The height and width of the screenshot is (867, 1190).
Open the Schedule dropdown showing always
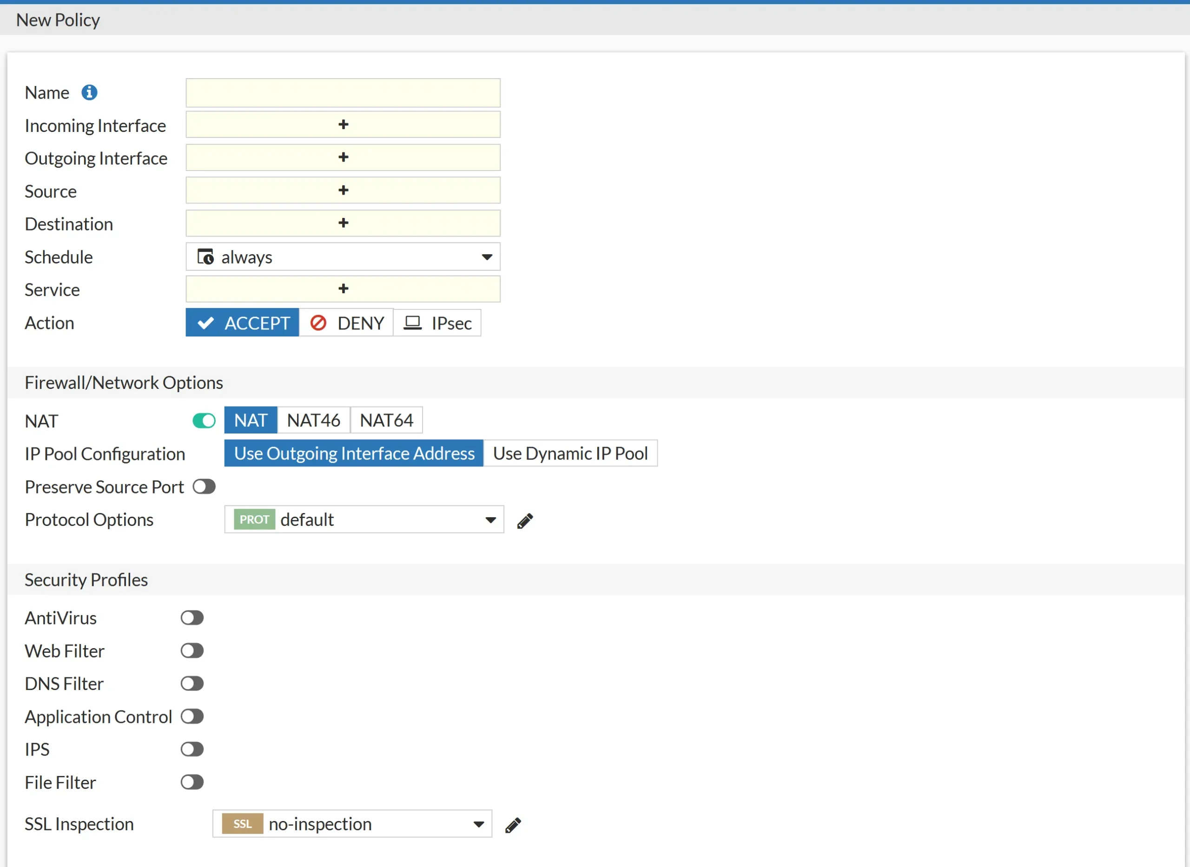pyautogui.click(x=343, y=257)
